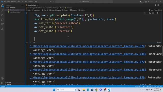Go back with navigation arrow

[x=51, y=2]
